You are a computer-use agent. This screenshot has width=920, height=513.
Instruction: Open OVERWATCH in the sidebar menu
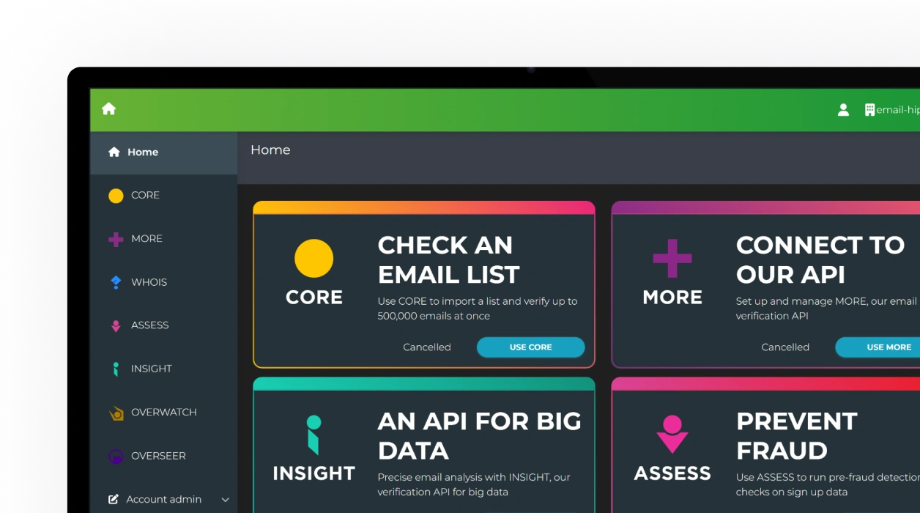164,413
